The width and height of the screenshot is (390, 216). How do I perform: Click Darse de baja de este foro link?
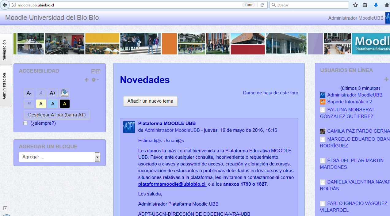point(271,93)
